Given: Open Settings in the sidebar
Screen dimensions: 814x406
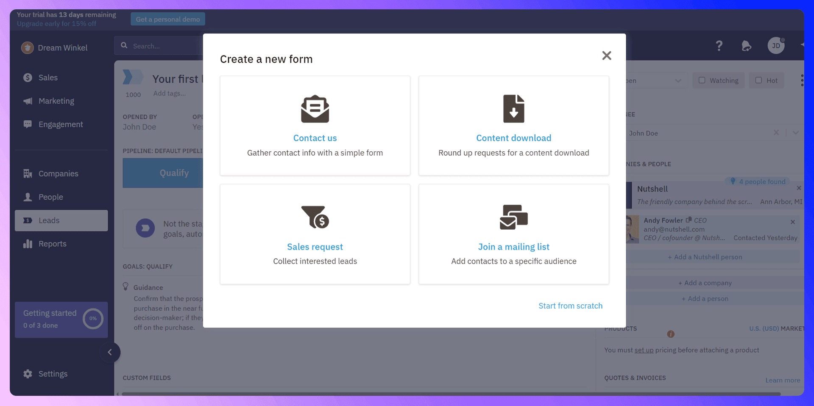Looking at the screenshot, I should (x=61, y=374).
